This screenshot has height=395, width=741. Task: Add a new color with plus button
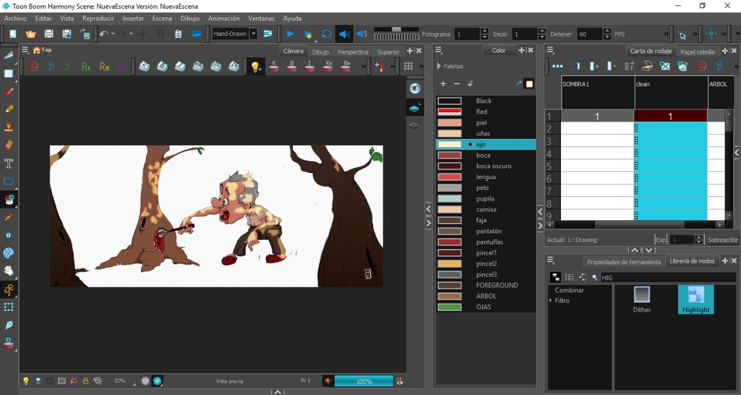coord(443,84)
